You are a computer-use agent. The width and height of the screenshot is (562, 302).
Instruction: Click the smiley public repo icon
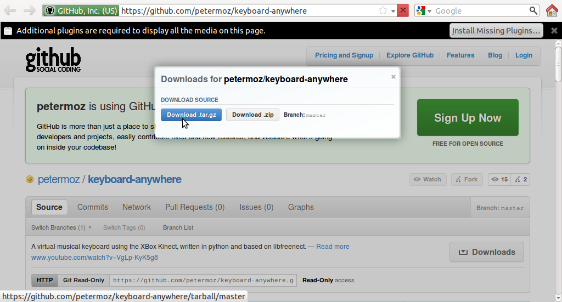coord(30,179)
